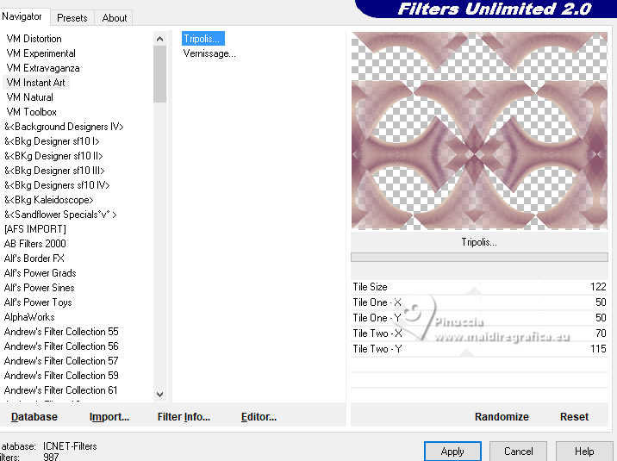
Task: Select the Vernissage filter
Action: click(209, 53)
